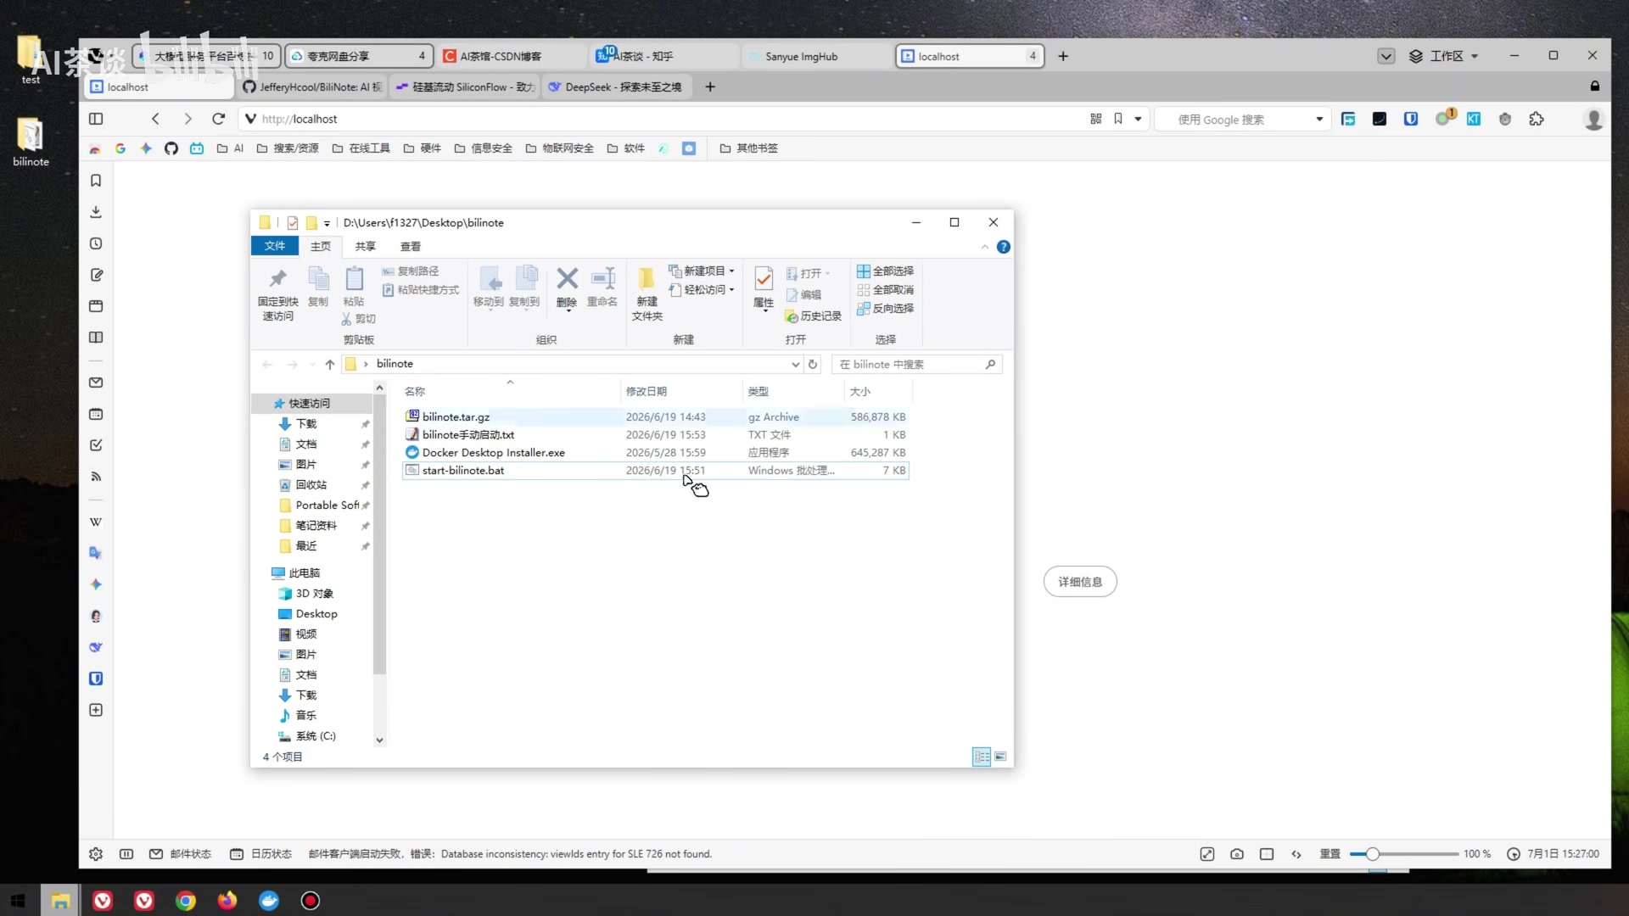Toggle the browser side panel button
This screenshot has width=1629, height=916.
click(96, 119)
